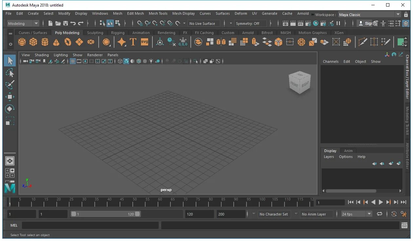Screen dimensions: 413x241
Task: Activate the arrow Select tool
Action: (x=10, y=60)
